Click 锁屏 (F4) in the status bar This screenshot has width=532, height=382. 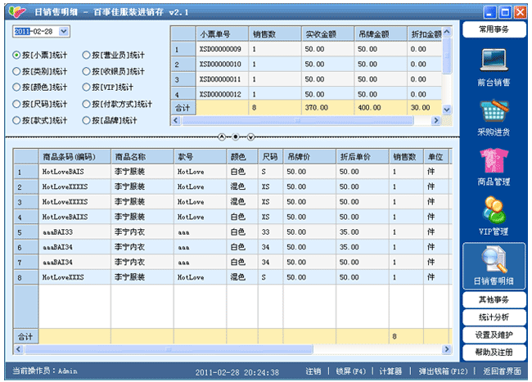tap(351, 371)
